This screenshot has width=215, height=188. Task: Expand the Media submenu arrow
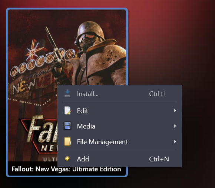[x=175, y=126]
